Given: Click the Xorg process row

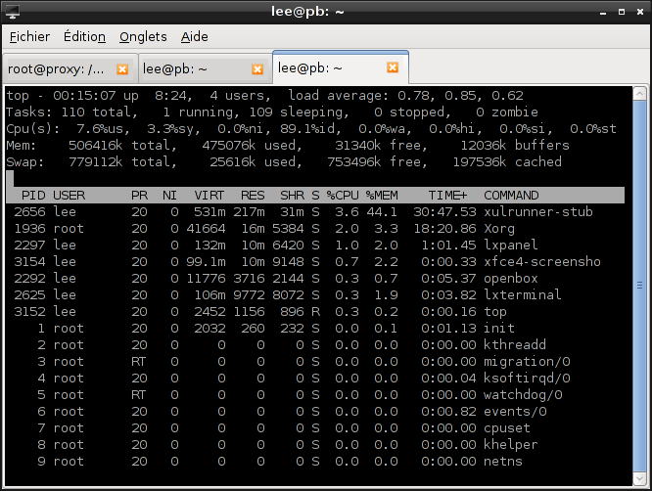Looking at the screenshot, I should click(313, 229).
